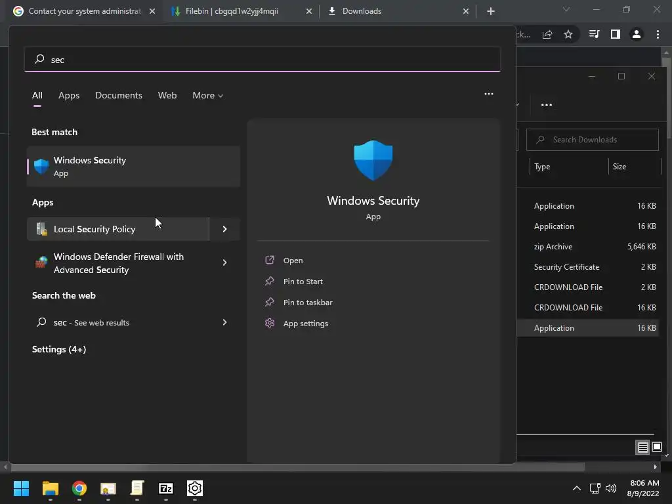Image resolution: width=672 pixels, height=504 pixels.
Task: Open Settings gear app on taskbar
Action: (194, 488)
